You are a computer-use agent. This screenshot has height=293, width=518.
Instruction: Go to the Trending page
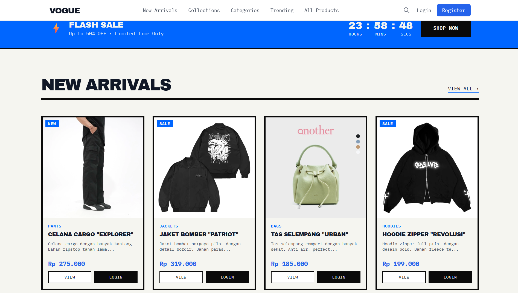point(282,10)
